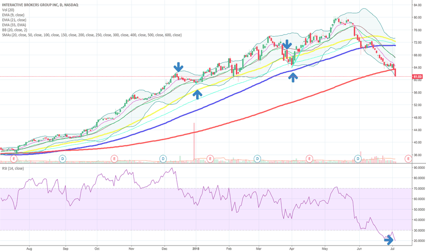Click the earnings marker in mid-January 2018

210,159
